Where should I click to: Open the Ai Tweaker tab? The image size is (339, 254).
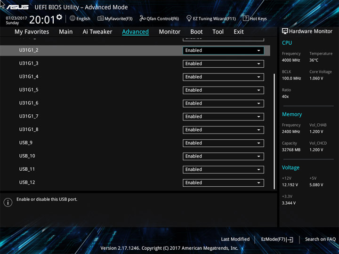97,32
